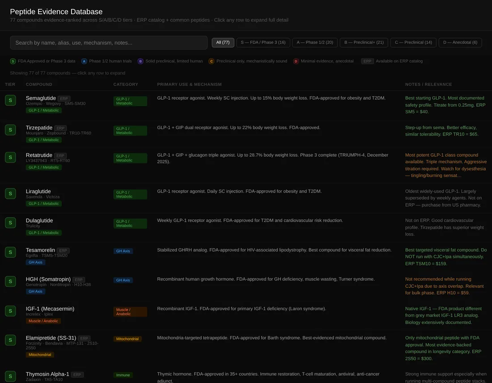Click the CATEGORY column header
The height and width of the screenshot is (383, 492).
pyautogui.click(x=126, y=84)
